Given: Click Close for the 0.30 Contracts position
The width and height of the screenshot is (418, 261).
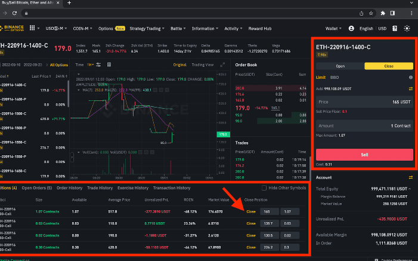Looking at the screenshot, I should pyautogui.click(x=251, y=247).
